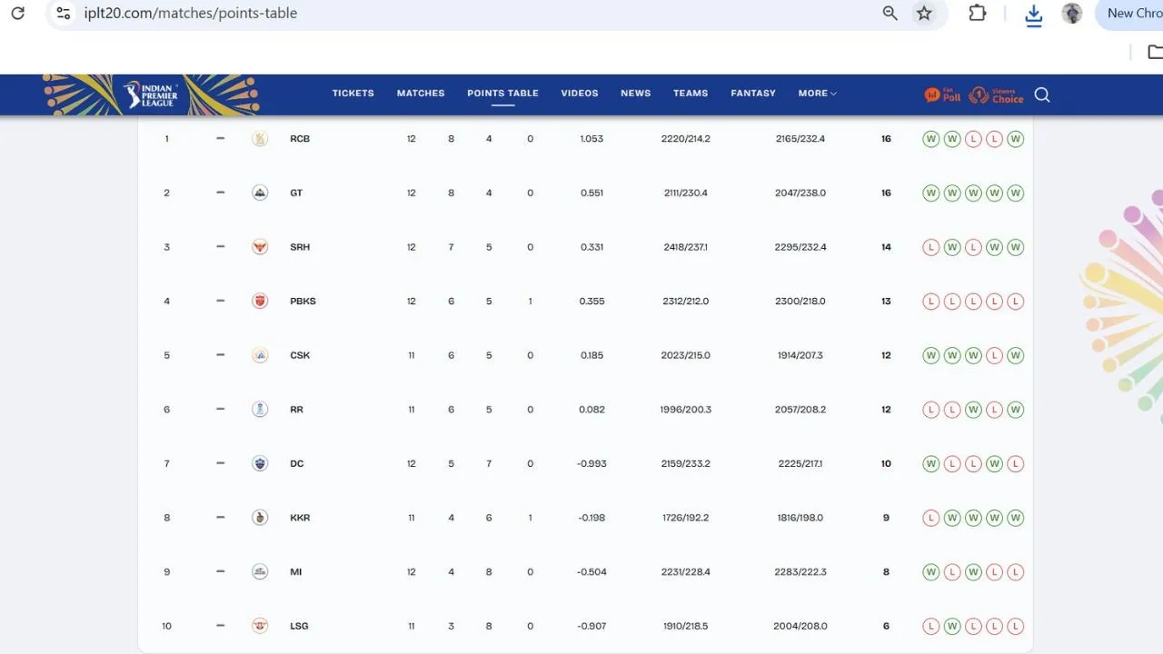Click KKR's first recent-form L badge

click(930, 518)
